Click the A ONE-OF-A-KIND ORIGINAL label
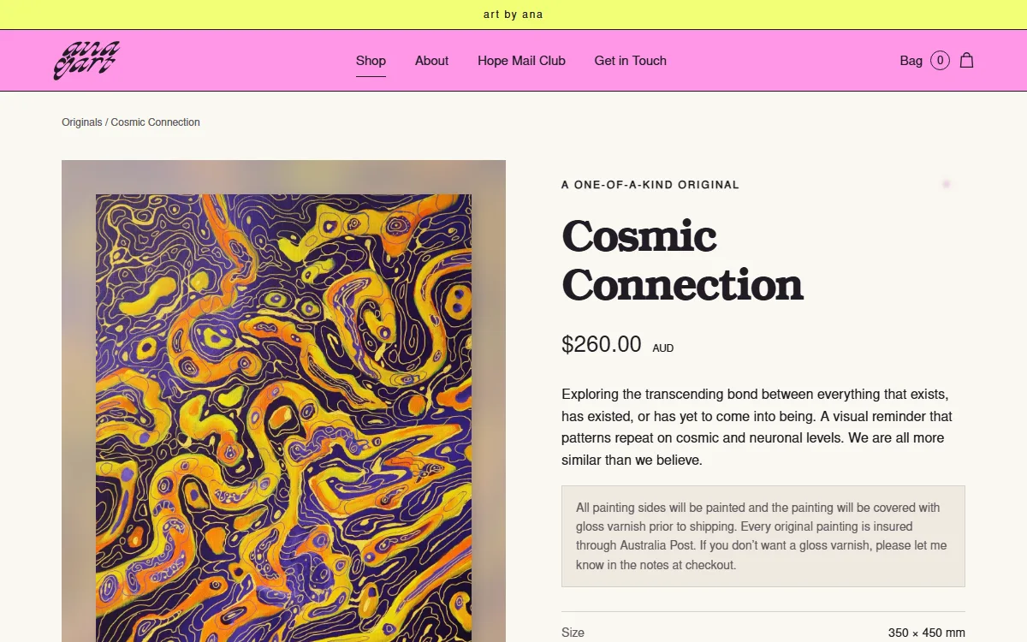The image size is (1027, 642). (650, 185)
